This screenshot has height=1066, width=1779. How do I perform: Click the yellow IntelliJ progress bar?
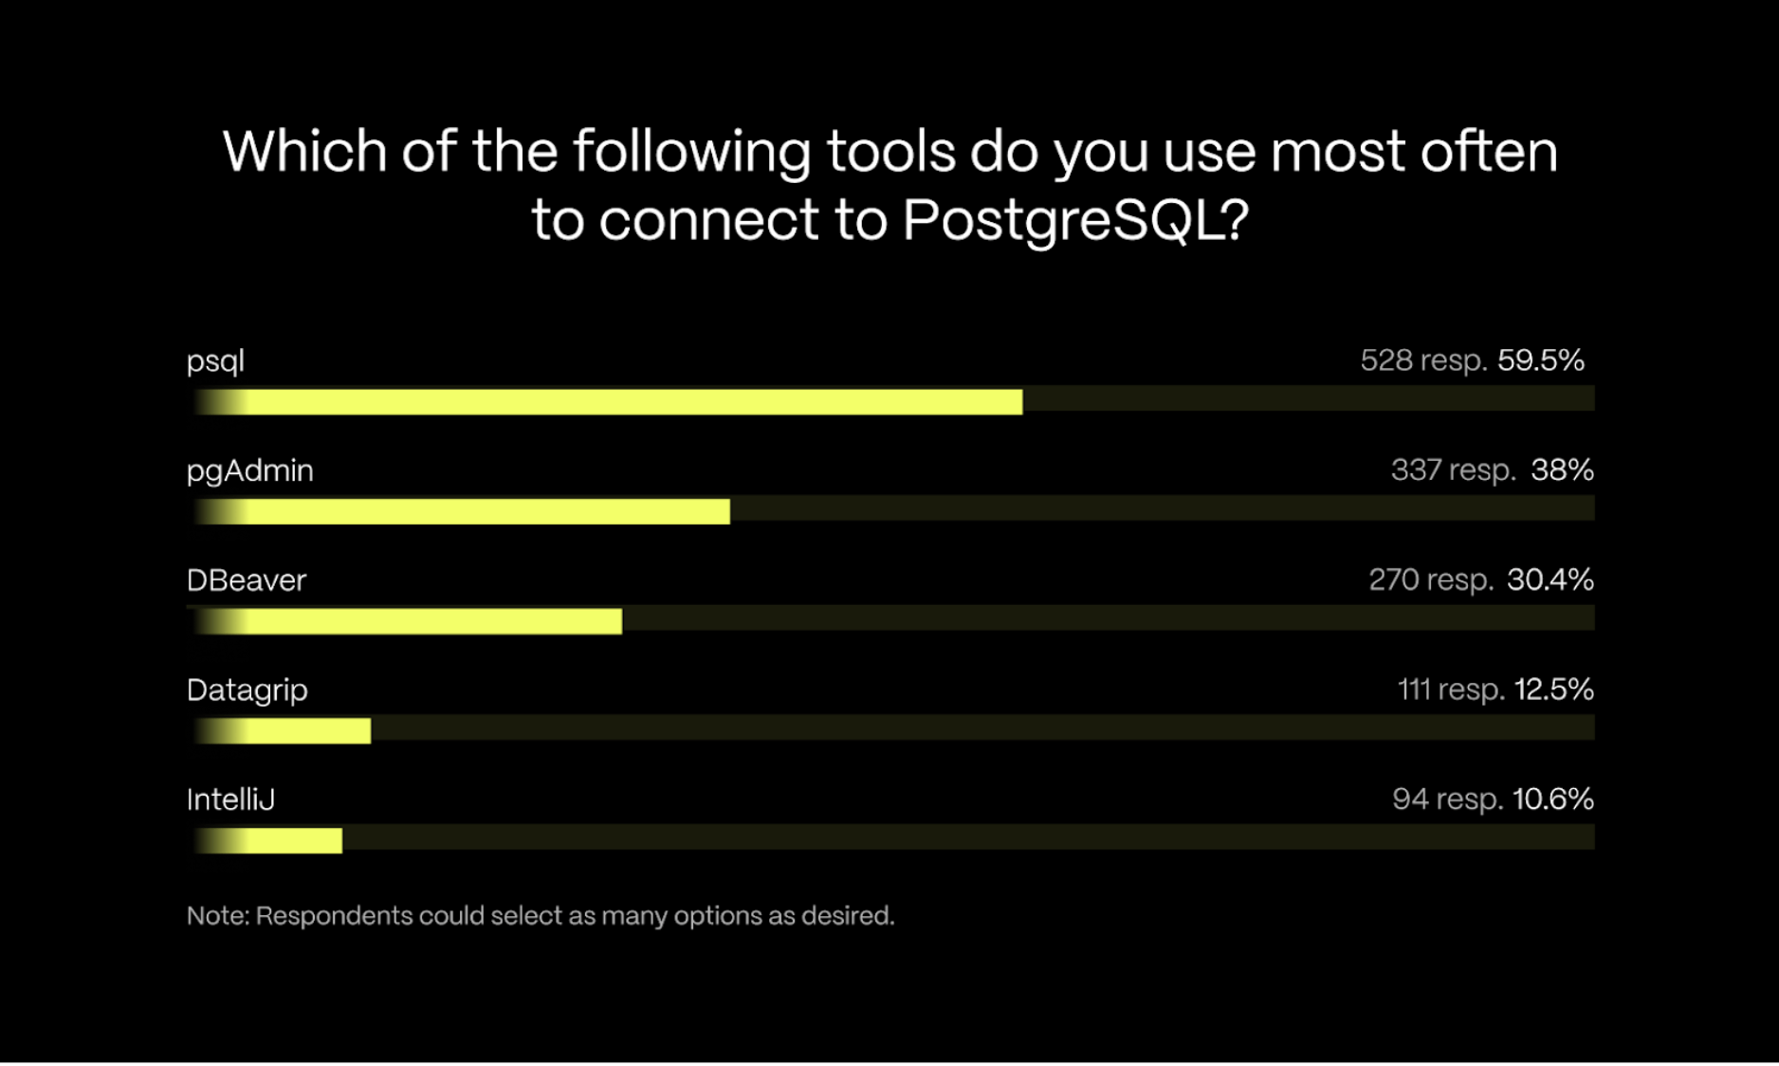click(268, 840)
